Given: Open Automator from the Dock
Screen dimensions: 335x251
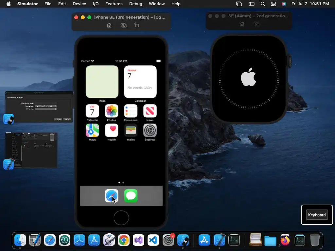Looking at the screenshot, I should (x=109, y=240).
